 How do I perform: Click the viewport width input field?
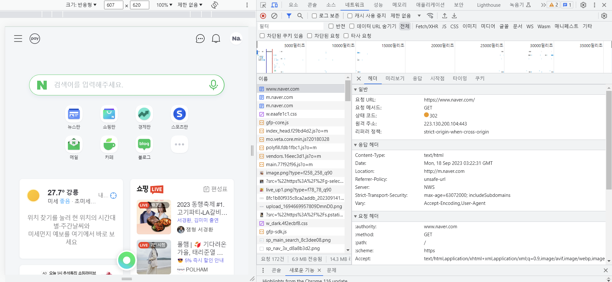[113, 5]
